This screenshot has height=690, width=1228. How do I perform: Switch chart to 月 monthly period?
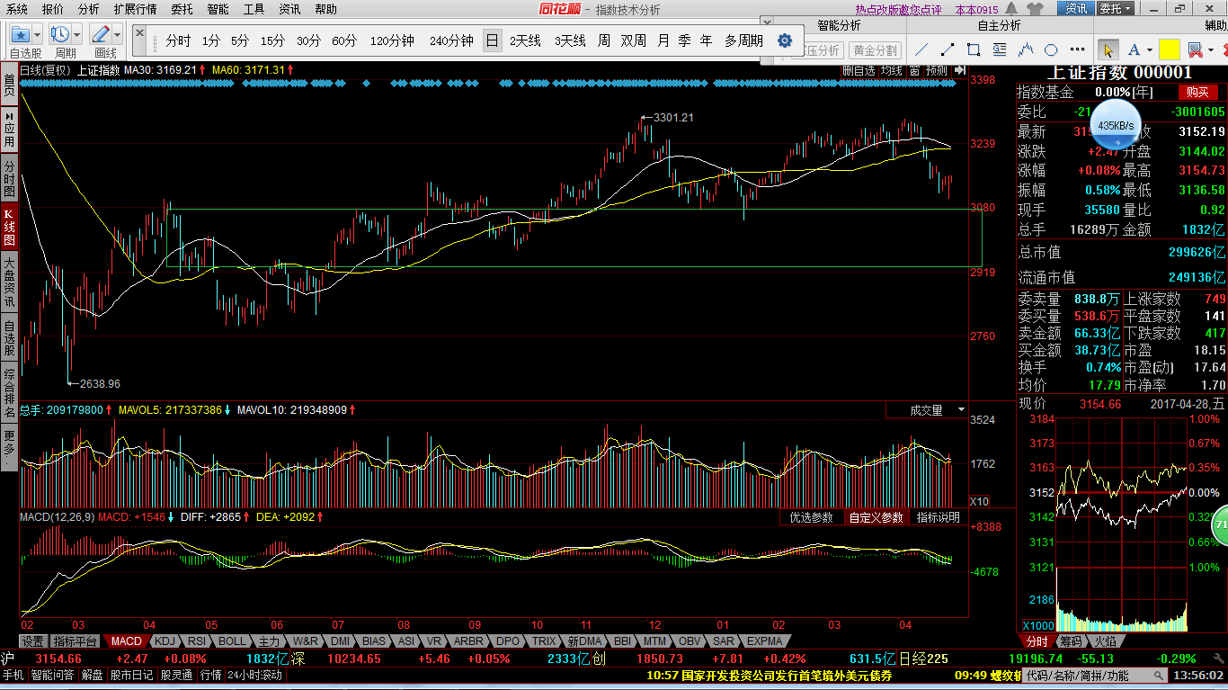[x=663, y=40]
